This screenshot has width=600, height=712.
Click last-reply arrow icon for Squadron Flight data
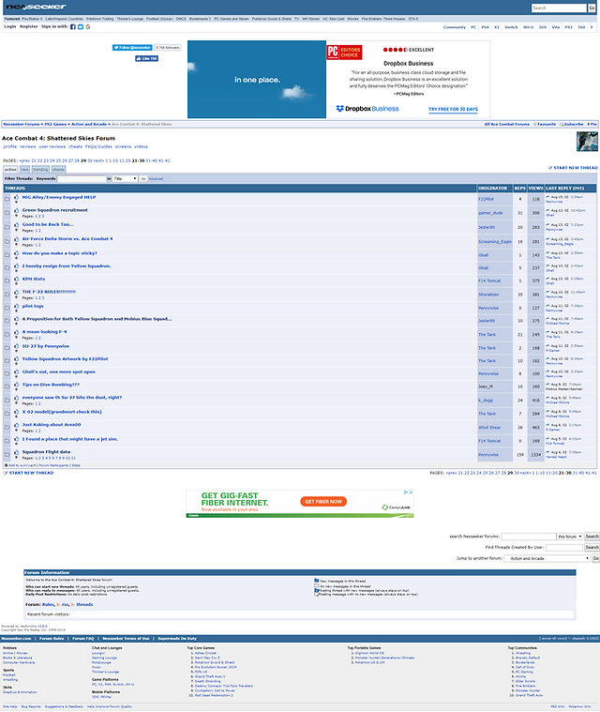(x=547, y=452)
